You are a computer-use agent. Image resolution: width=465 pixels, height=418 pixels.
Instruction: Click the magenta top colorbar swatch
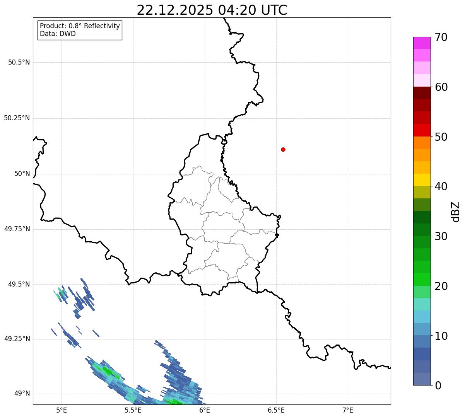tap(422, 43)
